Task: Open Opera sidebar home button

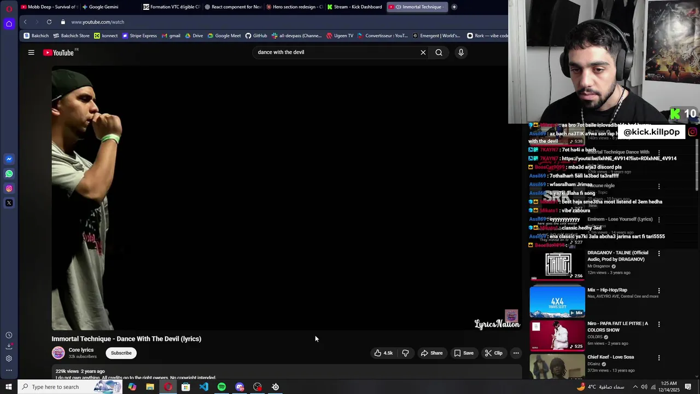Action: coord(9,24)
